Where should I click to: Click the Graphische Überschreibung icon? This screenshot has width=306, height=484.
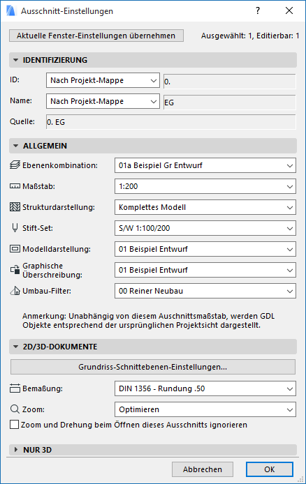15,269
